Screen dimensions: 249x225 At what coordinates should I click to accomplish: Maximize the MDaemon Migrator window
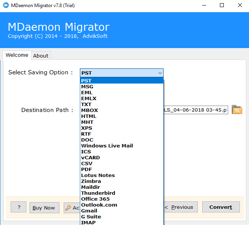click(222, 5)
